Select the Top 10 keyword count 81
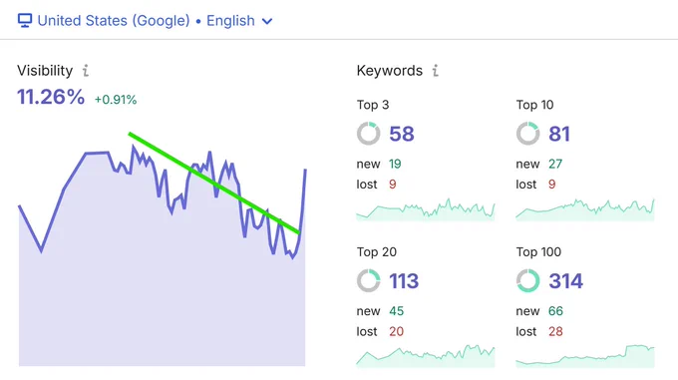This screenshot has height=380, width=678. click(559, 134)
